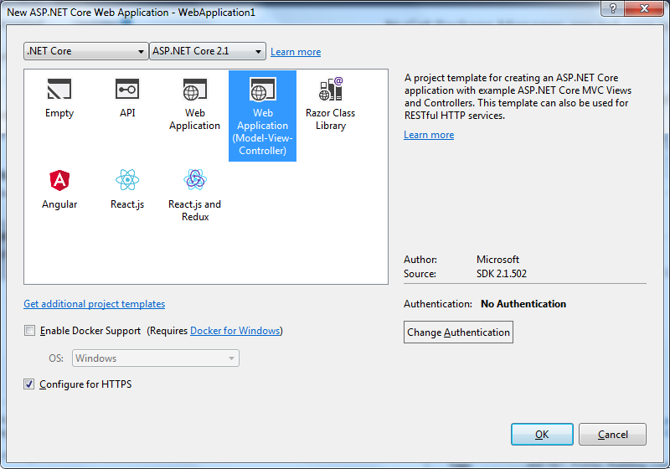670x469 pixels.
Task: Open the .NET Core framework dropdown
Action: [x=86, y=51]
